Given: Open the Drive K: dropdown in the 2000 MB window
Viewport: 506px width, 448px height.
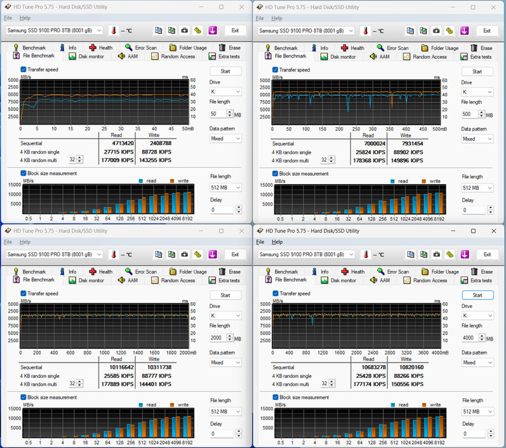Looking at the screenshot, I should pyautogui.click(x=225, y=316).
